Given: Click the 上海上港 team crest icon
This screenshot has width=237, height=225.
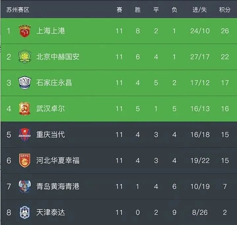Looking at the screenshot, I should tap(25, 31).
